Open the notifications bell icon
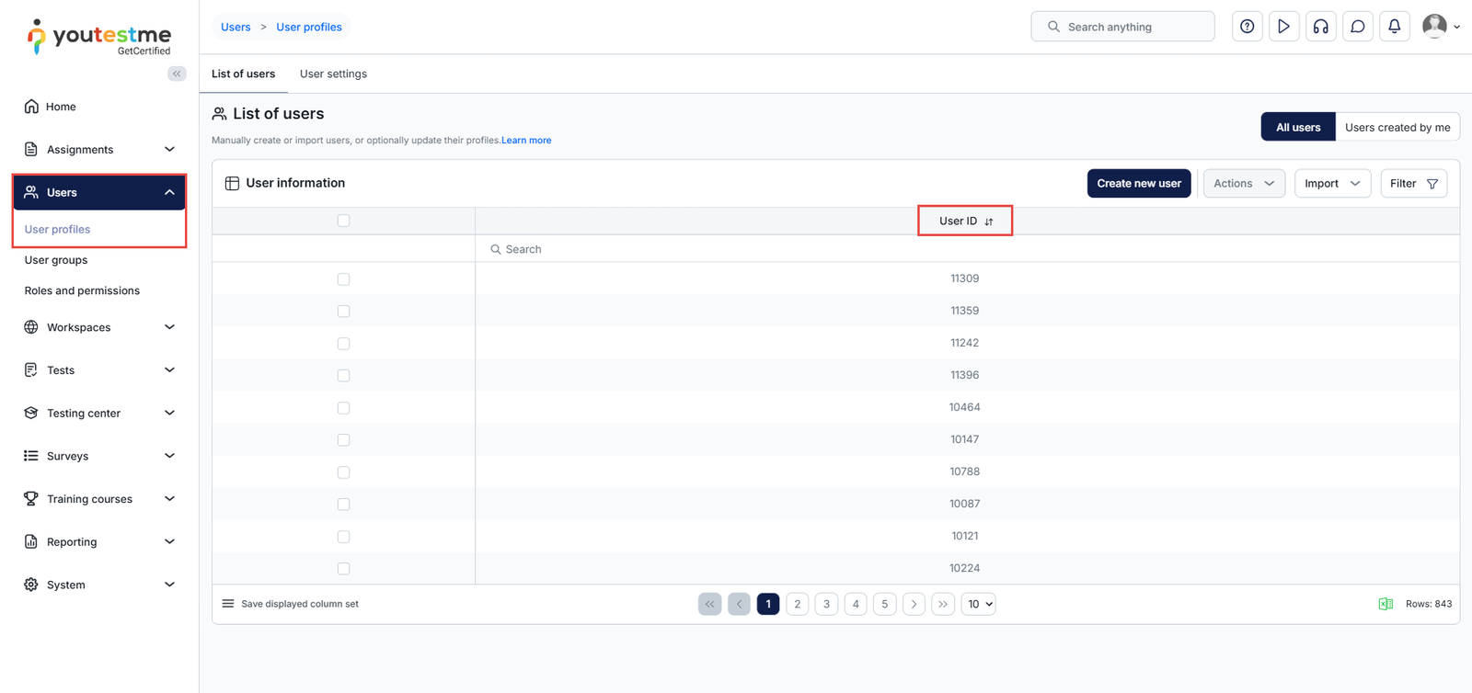The width and height of the screenshot is (1472, 693). [x=1394, y=27]
